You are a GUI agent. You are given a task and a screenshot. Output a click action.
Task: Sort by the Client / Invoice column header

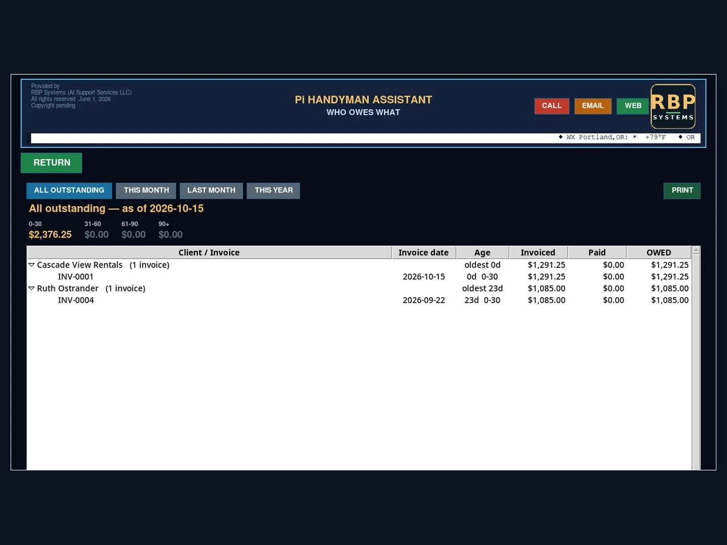pyautogui.click(x=209, y=252)
